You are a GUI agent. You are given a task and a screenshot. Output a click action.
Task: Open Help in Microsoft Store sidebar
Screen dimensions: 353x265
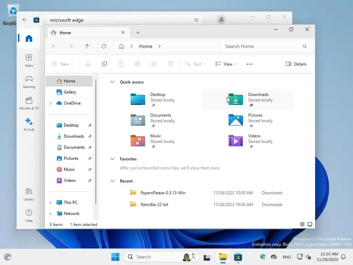point(29,216)
